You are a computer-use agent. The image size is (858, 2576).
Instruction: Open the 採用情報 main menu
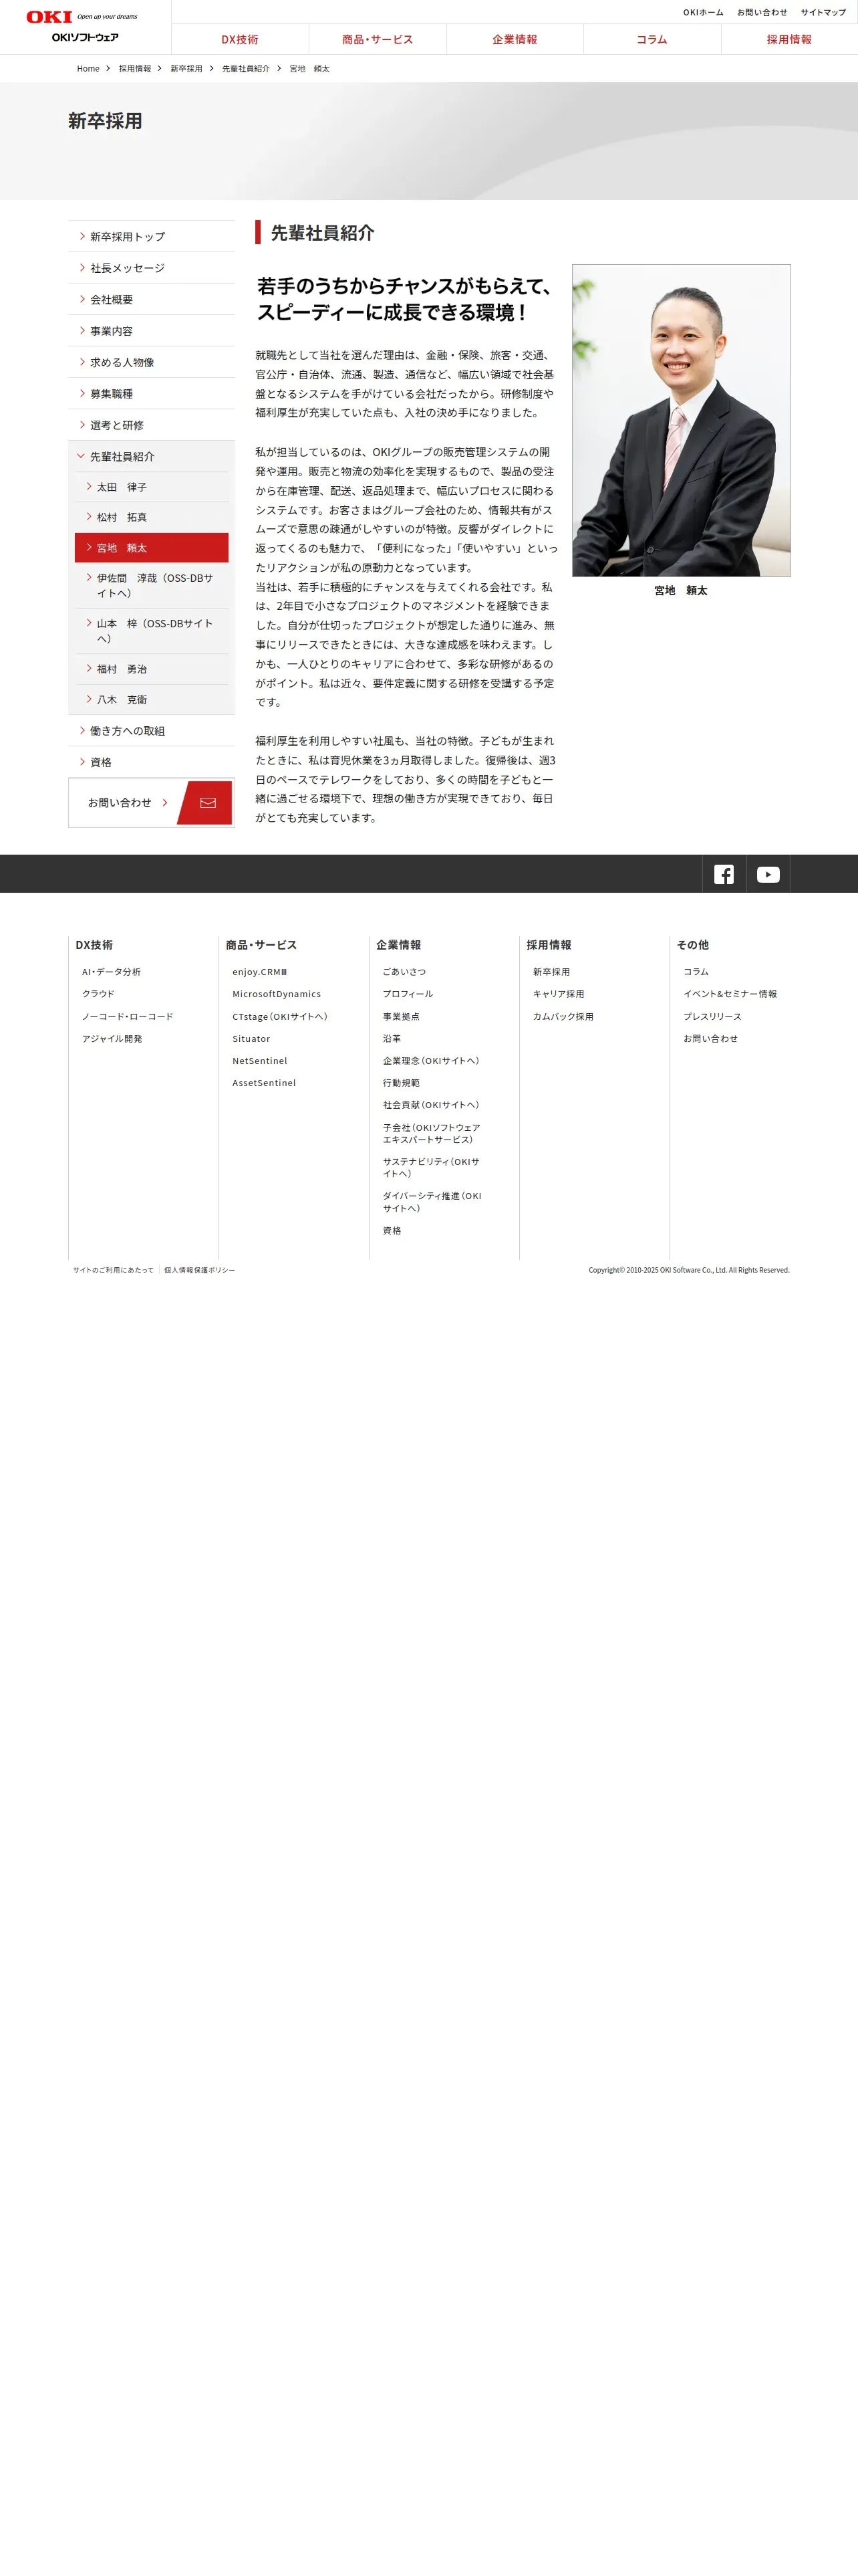click(789, 40)
